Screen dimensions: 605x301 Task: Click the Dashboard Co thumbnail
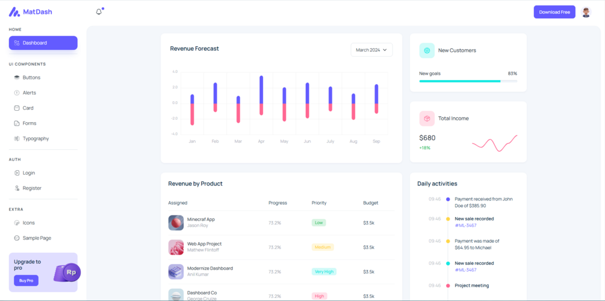point(176,295)
